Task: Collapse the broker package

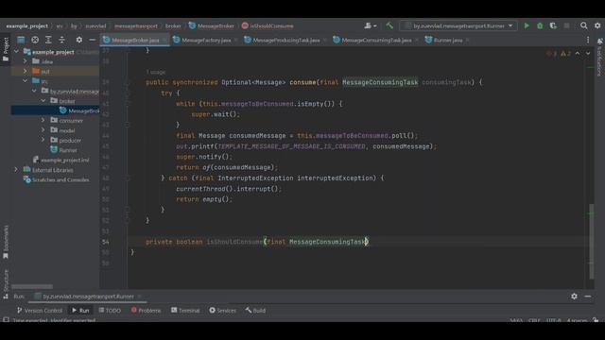Action: [43, 101]
